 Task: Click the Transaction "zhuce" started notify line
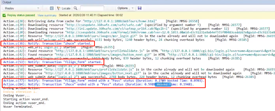pyautogui.click(x=47, y=44)
